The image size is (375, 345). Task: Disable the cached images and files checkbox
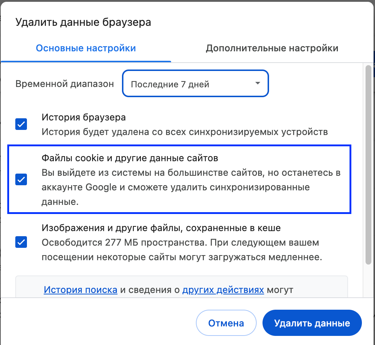coord(21,242)
